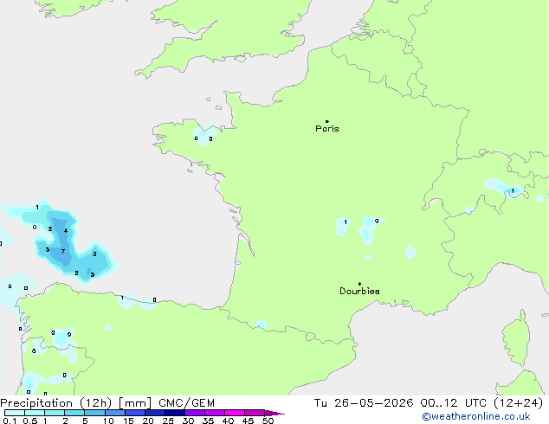Click the CMC/GEM model label
This screenshot has height=424, width=549.
[x=187, y=403]
